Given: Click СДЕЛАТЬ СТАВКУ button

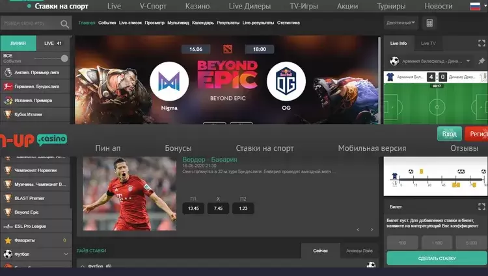Looking at the screenshot, I should tap(437, 258).
